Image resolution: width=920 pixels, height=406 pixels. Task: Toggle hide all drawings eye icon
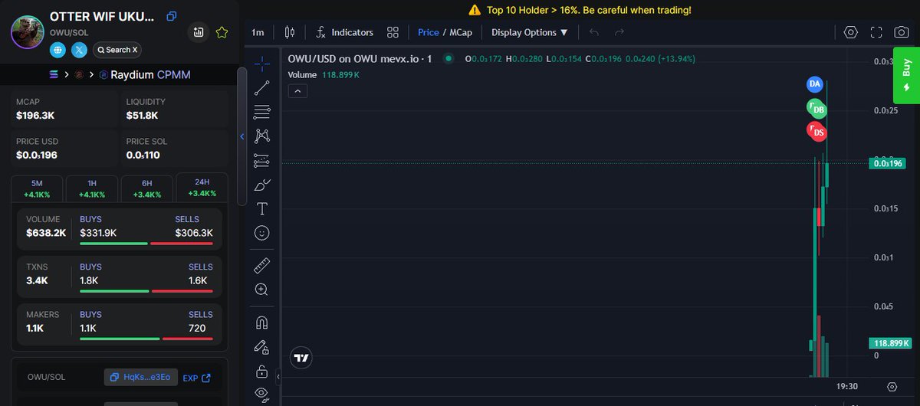coord(261,395)
